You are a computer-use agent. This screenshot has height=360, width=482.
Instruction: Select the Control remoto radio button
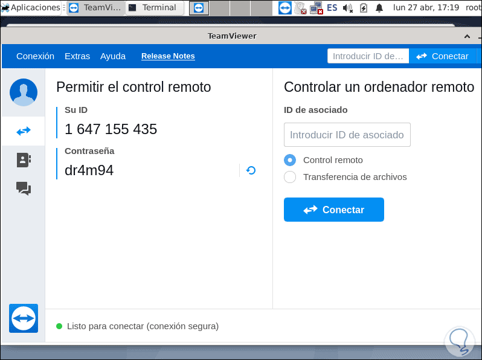(x=290, y=160)
